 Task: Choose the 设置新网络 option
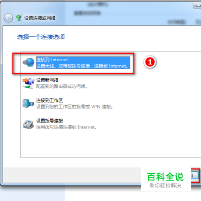pos(47,80)
